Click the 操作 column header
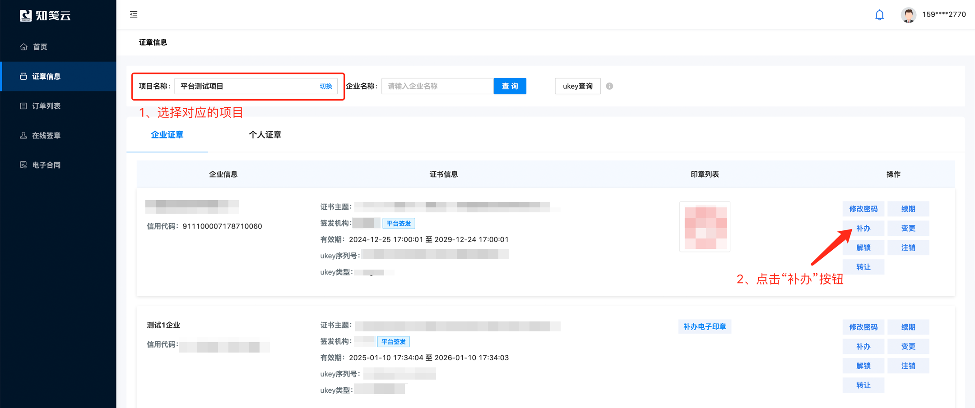Viewport: 975px width, 408px height. (893, 174)
